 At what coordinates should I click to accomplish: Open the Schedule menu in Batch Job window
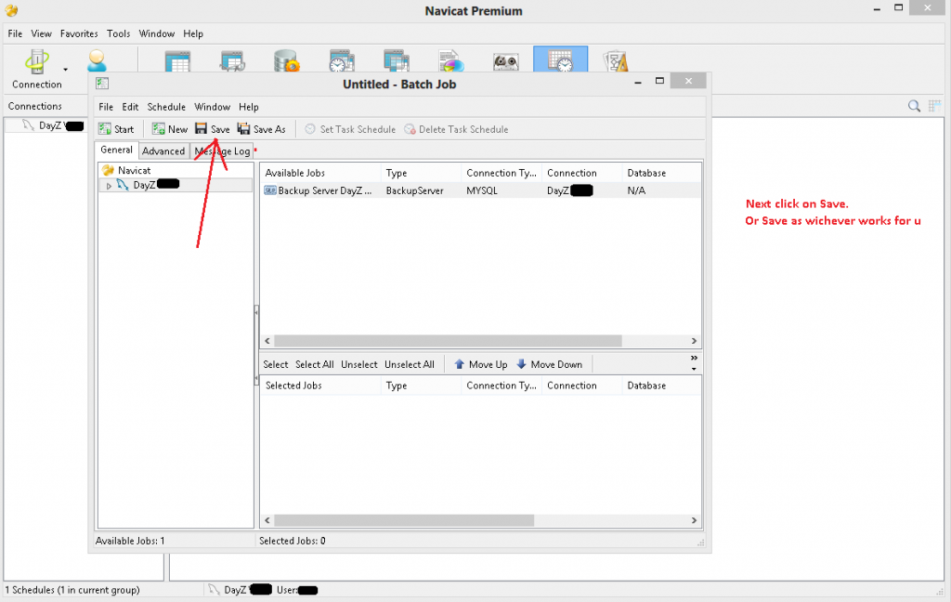pyautogui.click(x=166, y=107)
